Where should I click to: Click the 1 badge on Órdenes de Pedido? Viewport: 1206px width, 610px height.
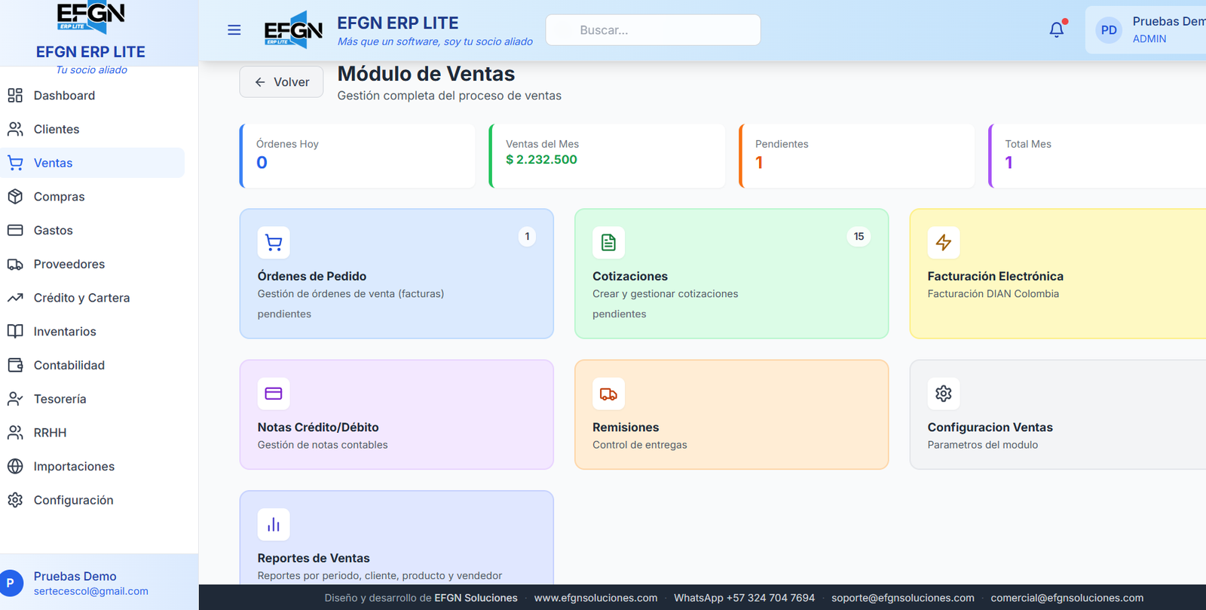(x=527, y=237)
